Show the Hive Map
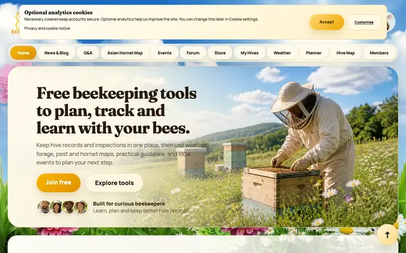This screenshot has width=406, height=253. coord(346,53)
